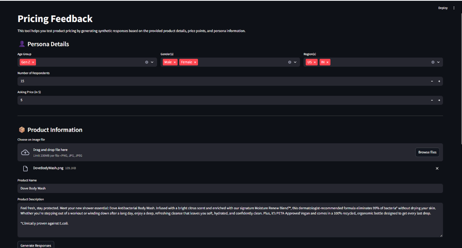462x248 pixels.
Task: Click the Persona Details heading
Action: click(48, 44)
